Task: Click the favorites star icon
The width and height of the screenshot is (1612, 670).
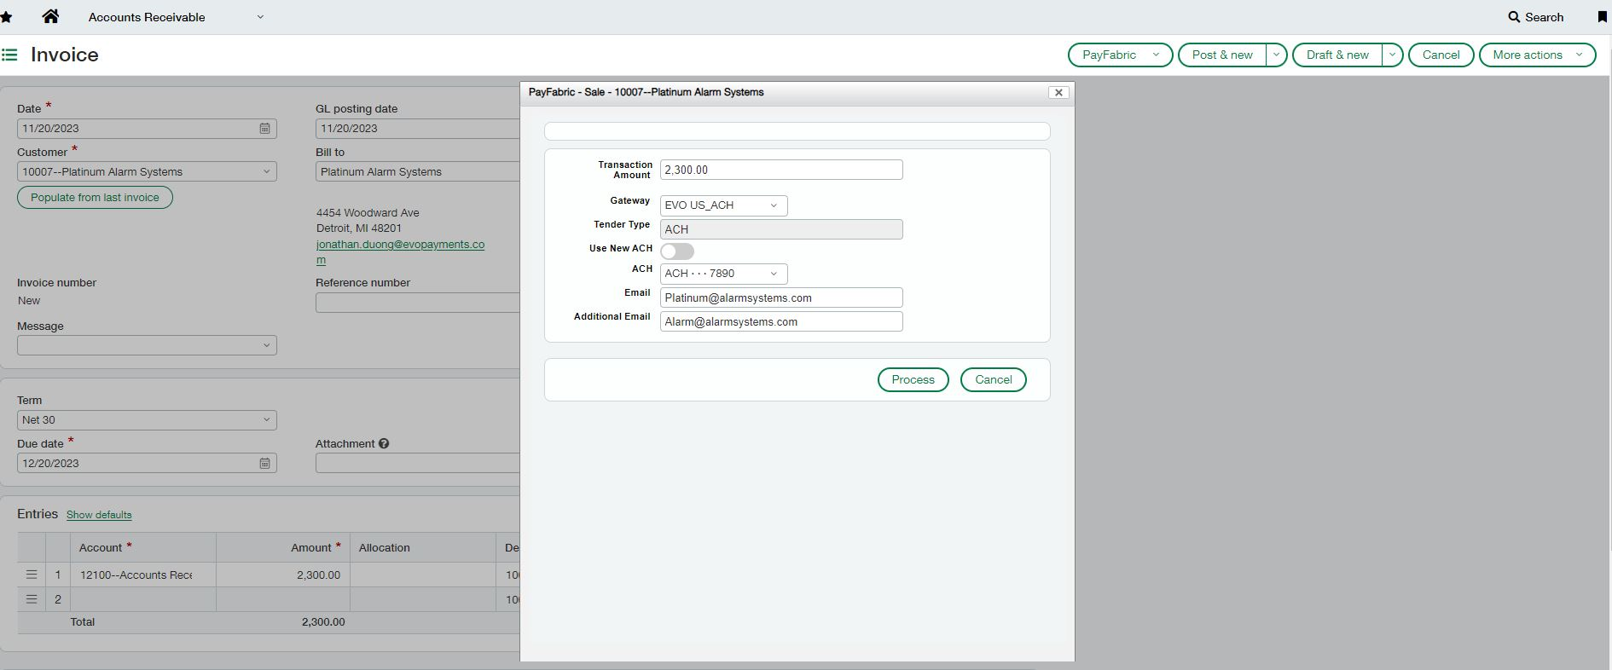Action: (x=6, y=17)
